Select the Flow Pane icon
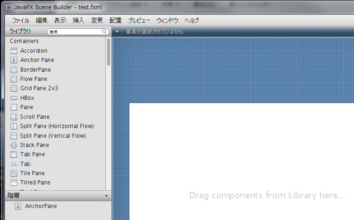Viewport: 354px width, 220px height. click(14, 79)
